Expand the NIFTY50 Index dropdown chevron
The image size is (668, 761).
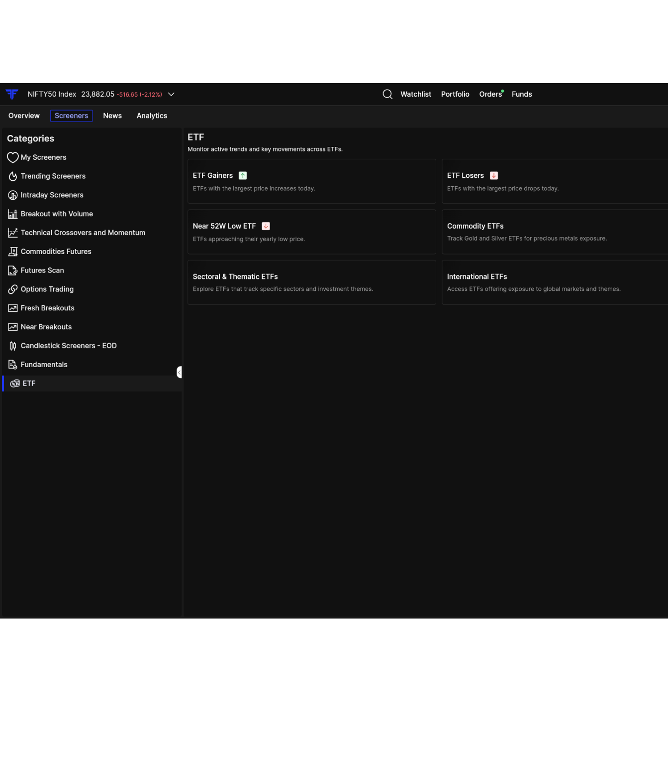click(x=171, y=94)
